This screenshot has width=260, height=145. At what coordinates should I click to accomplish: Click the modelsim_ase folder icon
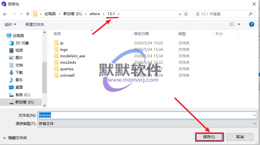click(56, 56)
